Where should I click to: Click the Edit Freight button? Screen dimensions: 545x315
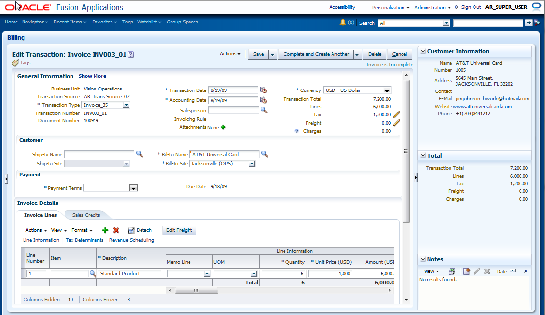(179, 230)
